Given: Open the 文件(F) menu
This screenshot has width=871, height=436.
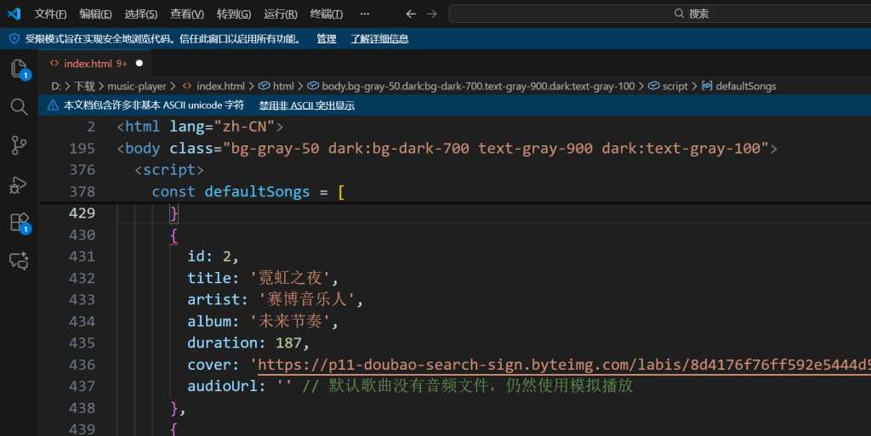Looking at the screenshot, I should pyautogui.click(x=50, y=14).
